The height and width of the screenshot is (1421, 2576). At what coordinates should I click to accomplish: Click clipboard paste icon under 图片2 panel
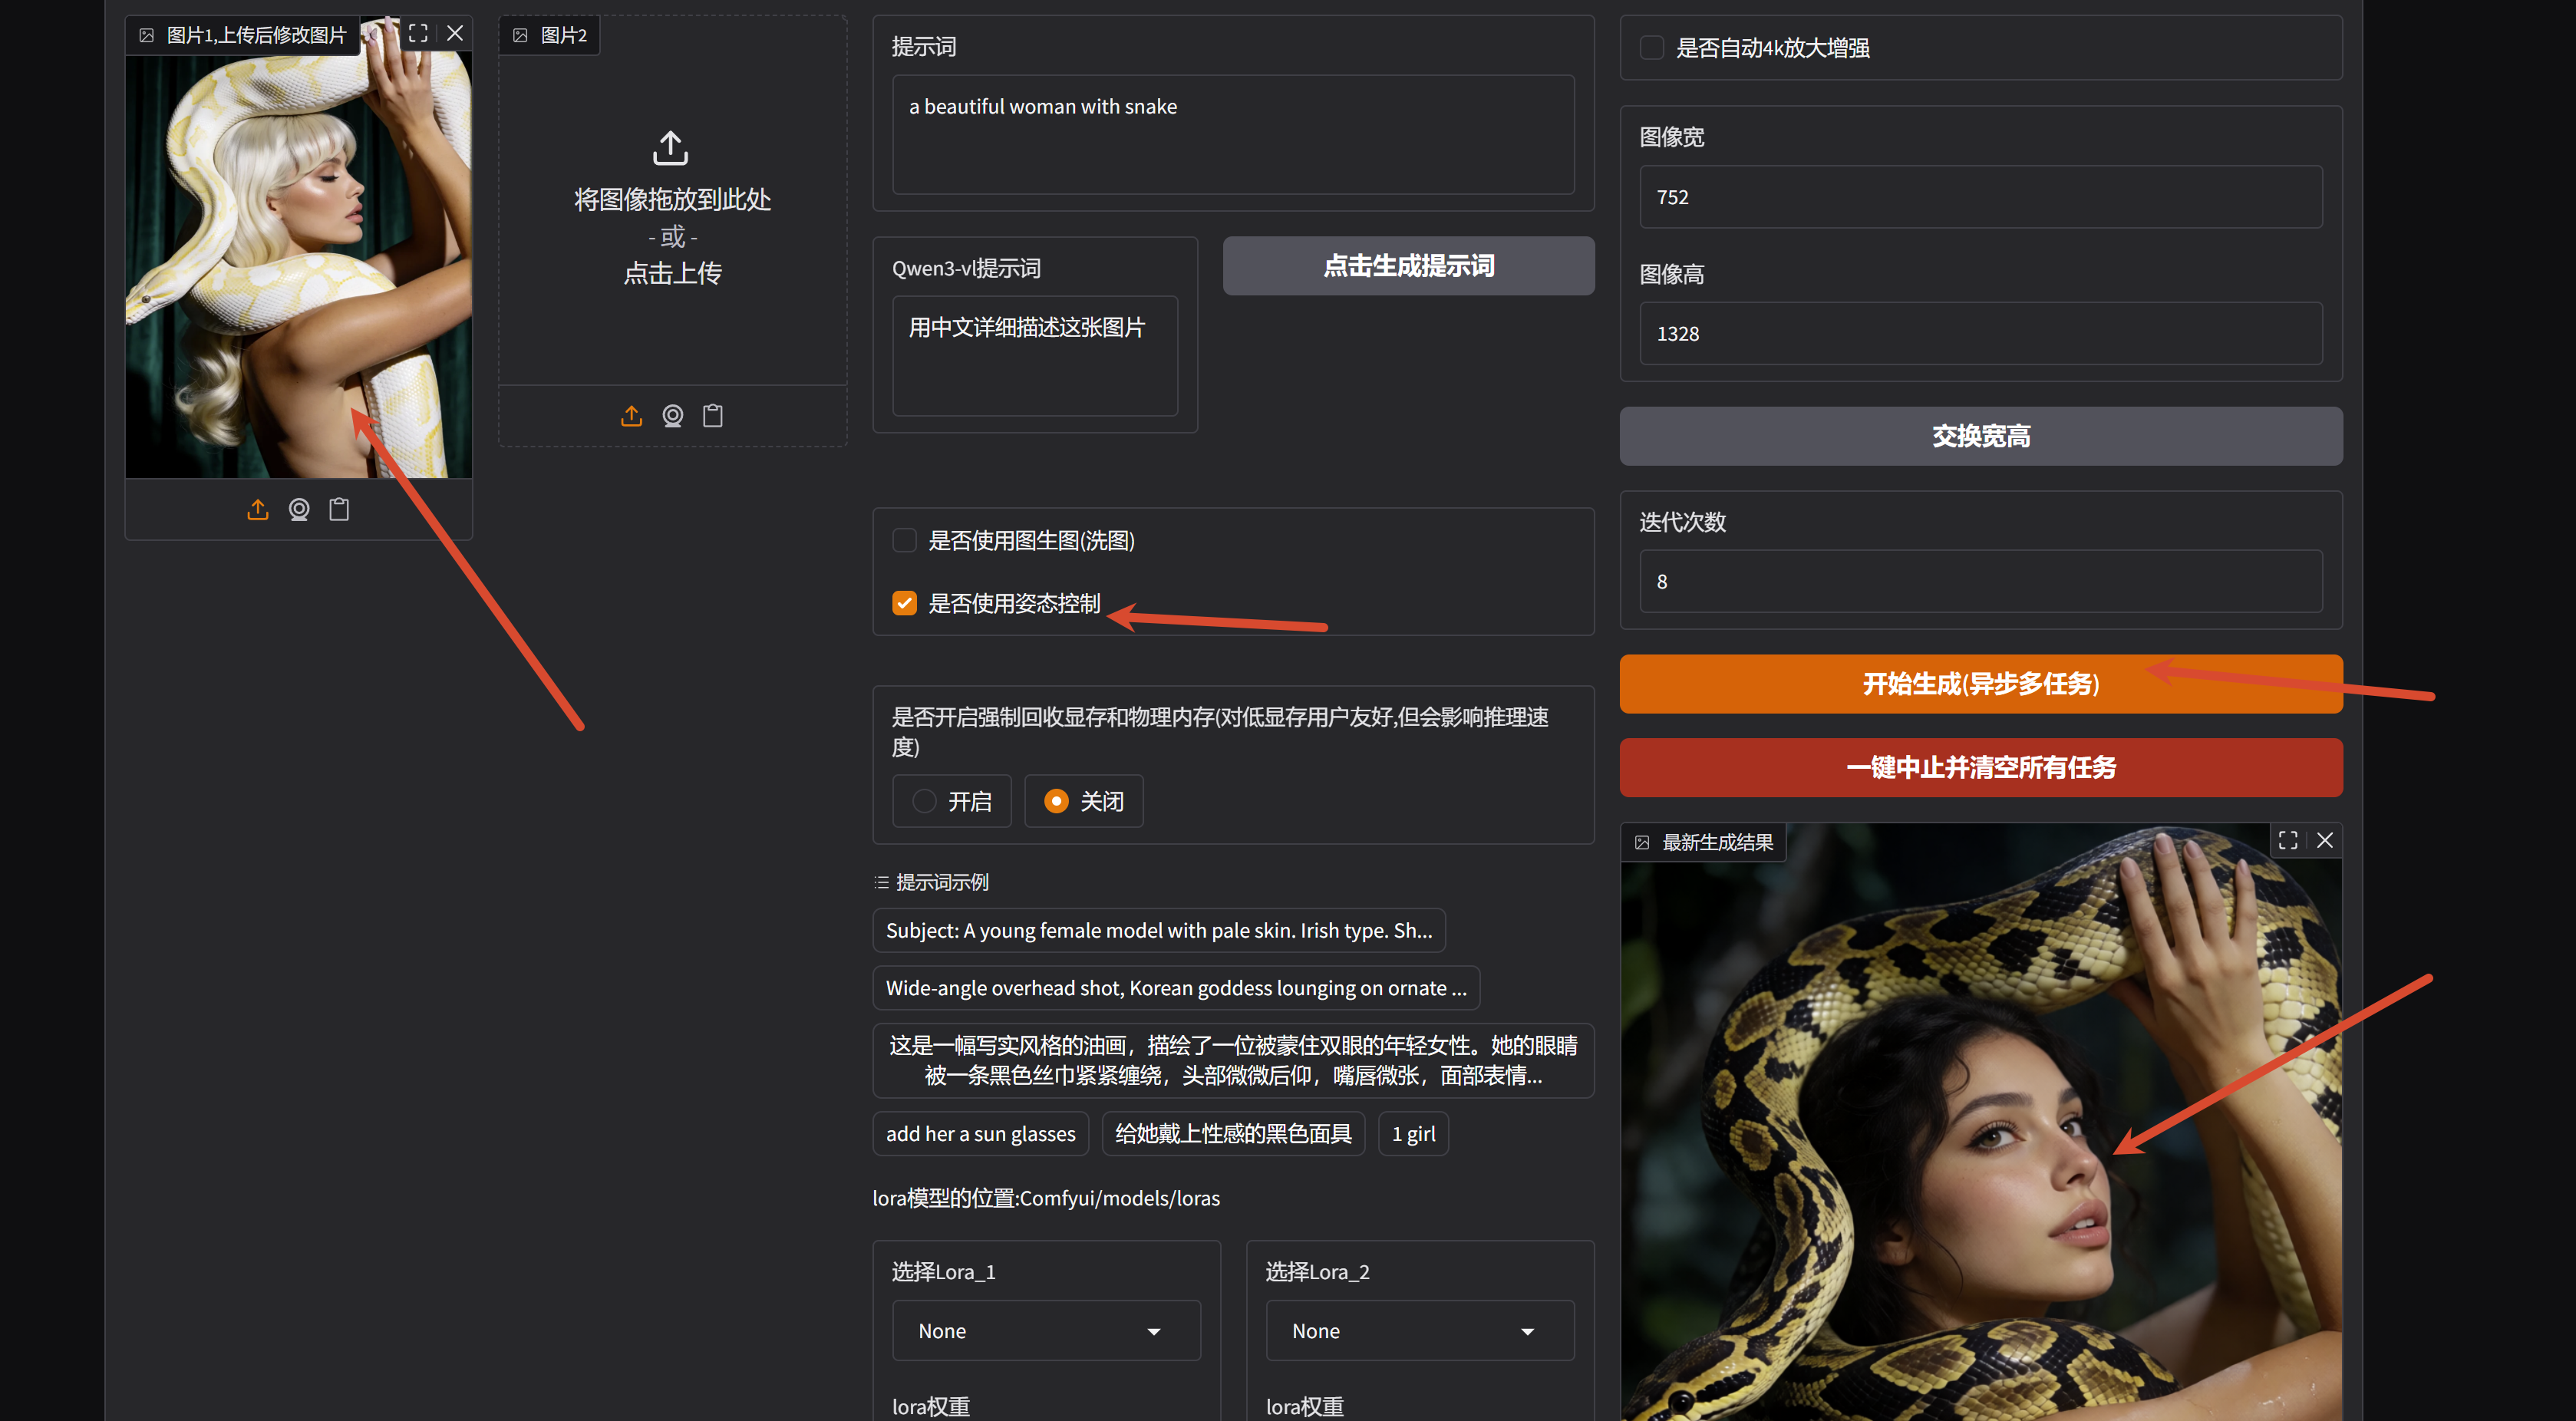pos(713,416)
